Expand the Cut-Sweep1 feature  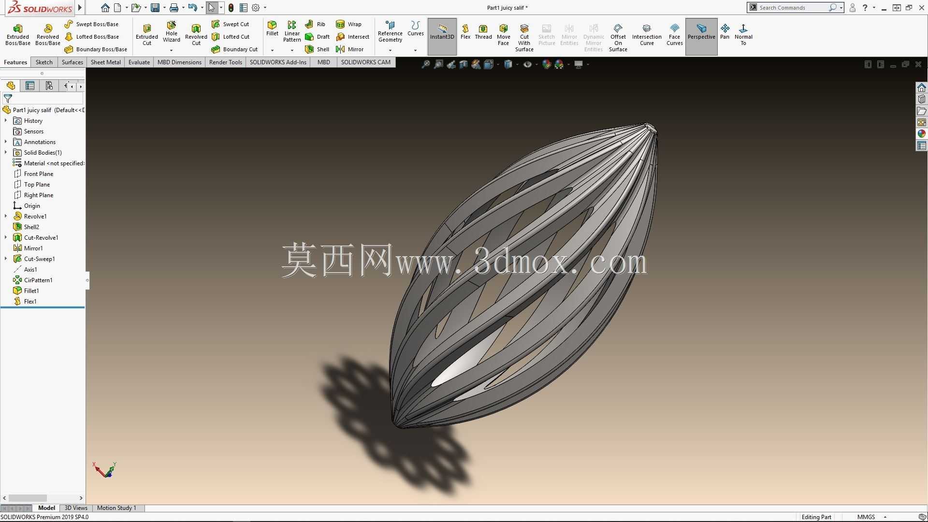[6, 259]
